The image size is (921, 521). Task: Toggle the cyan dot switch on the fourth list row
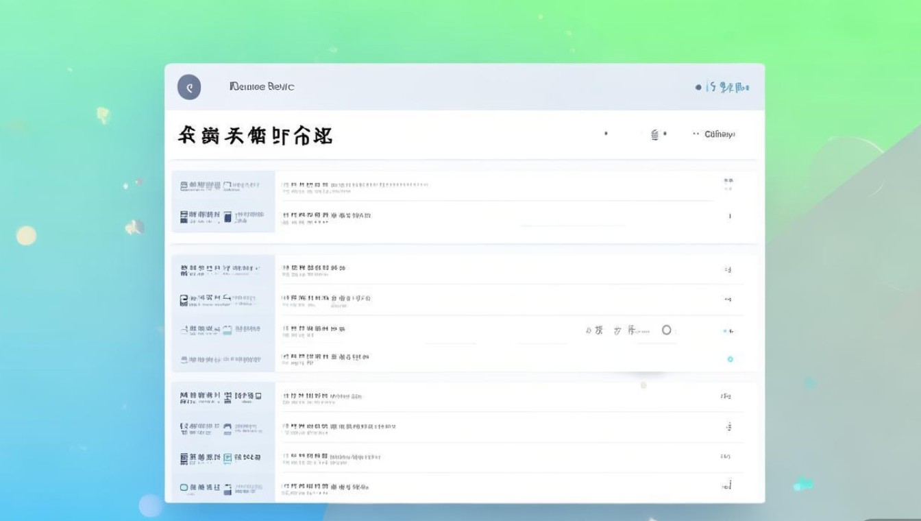tap(729, 358)
